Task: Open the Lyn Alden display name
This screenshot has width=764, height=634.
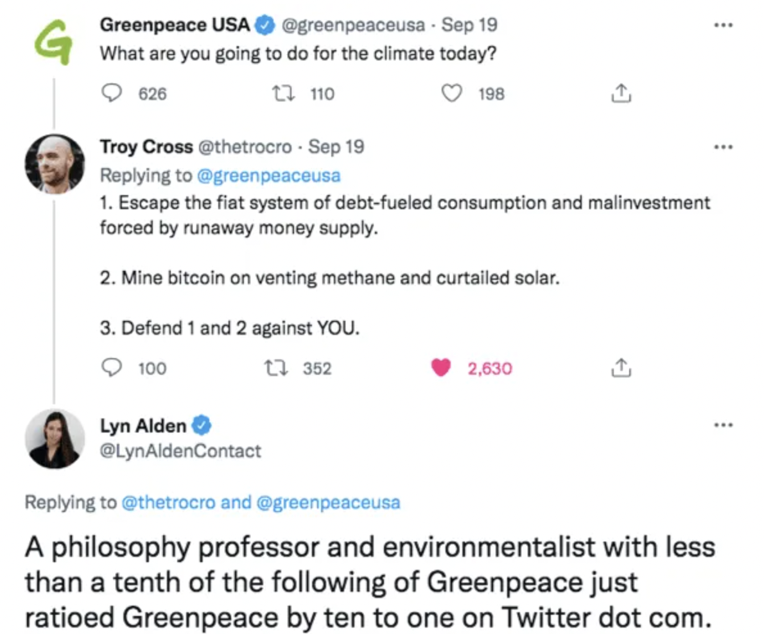Action: pos(143,425)
